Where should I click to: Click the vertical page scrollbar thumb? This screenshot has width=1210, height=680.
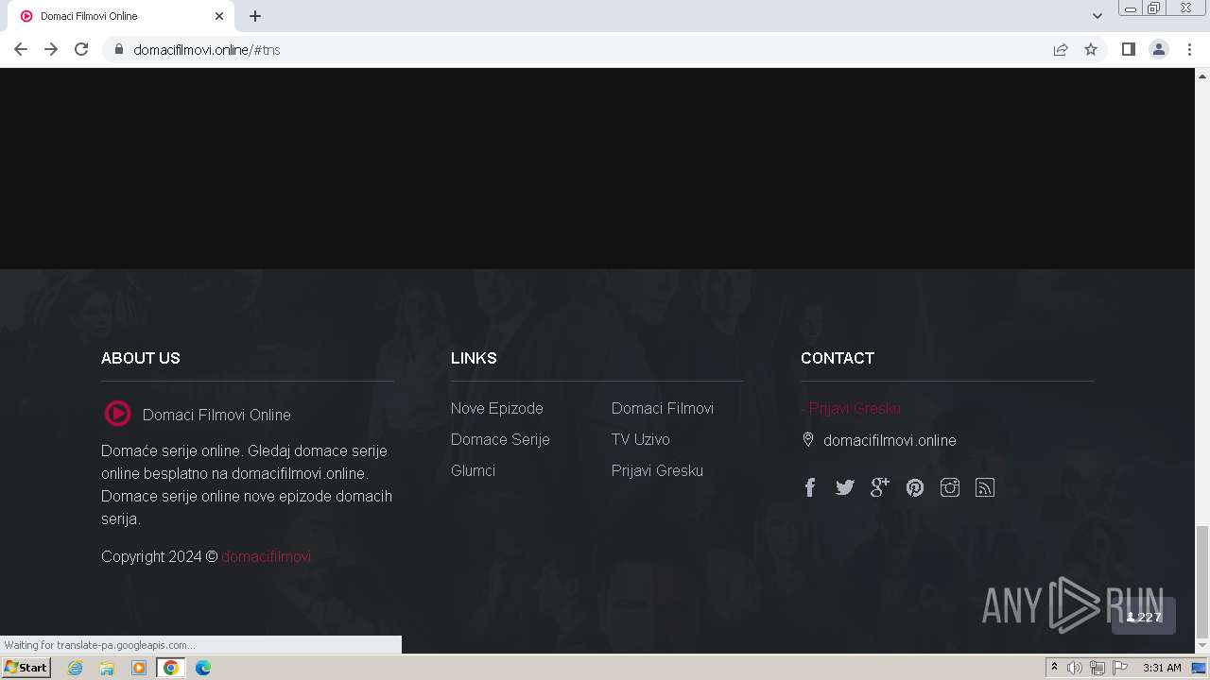1202,582
